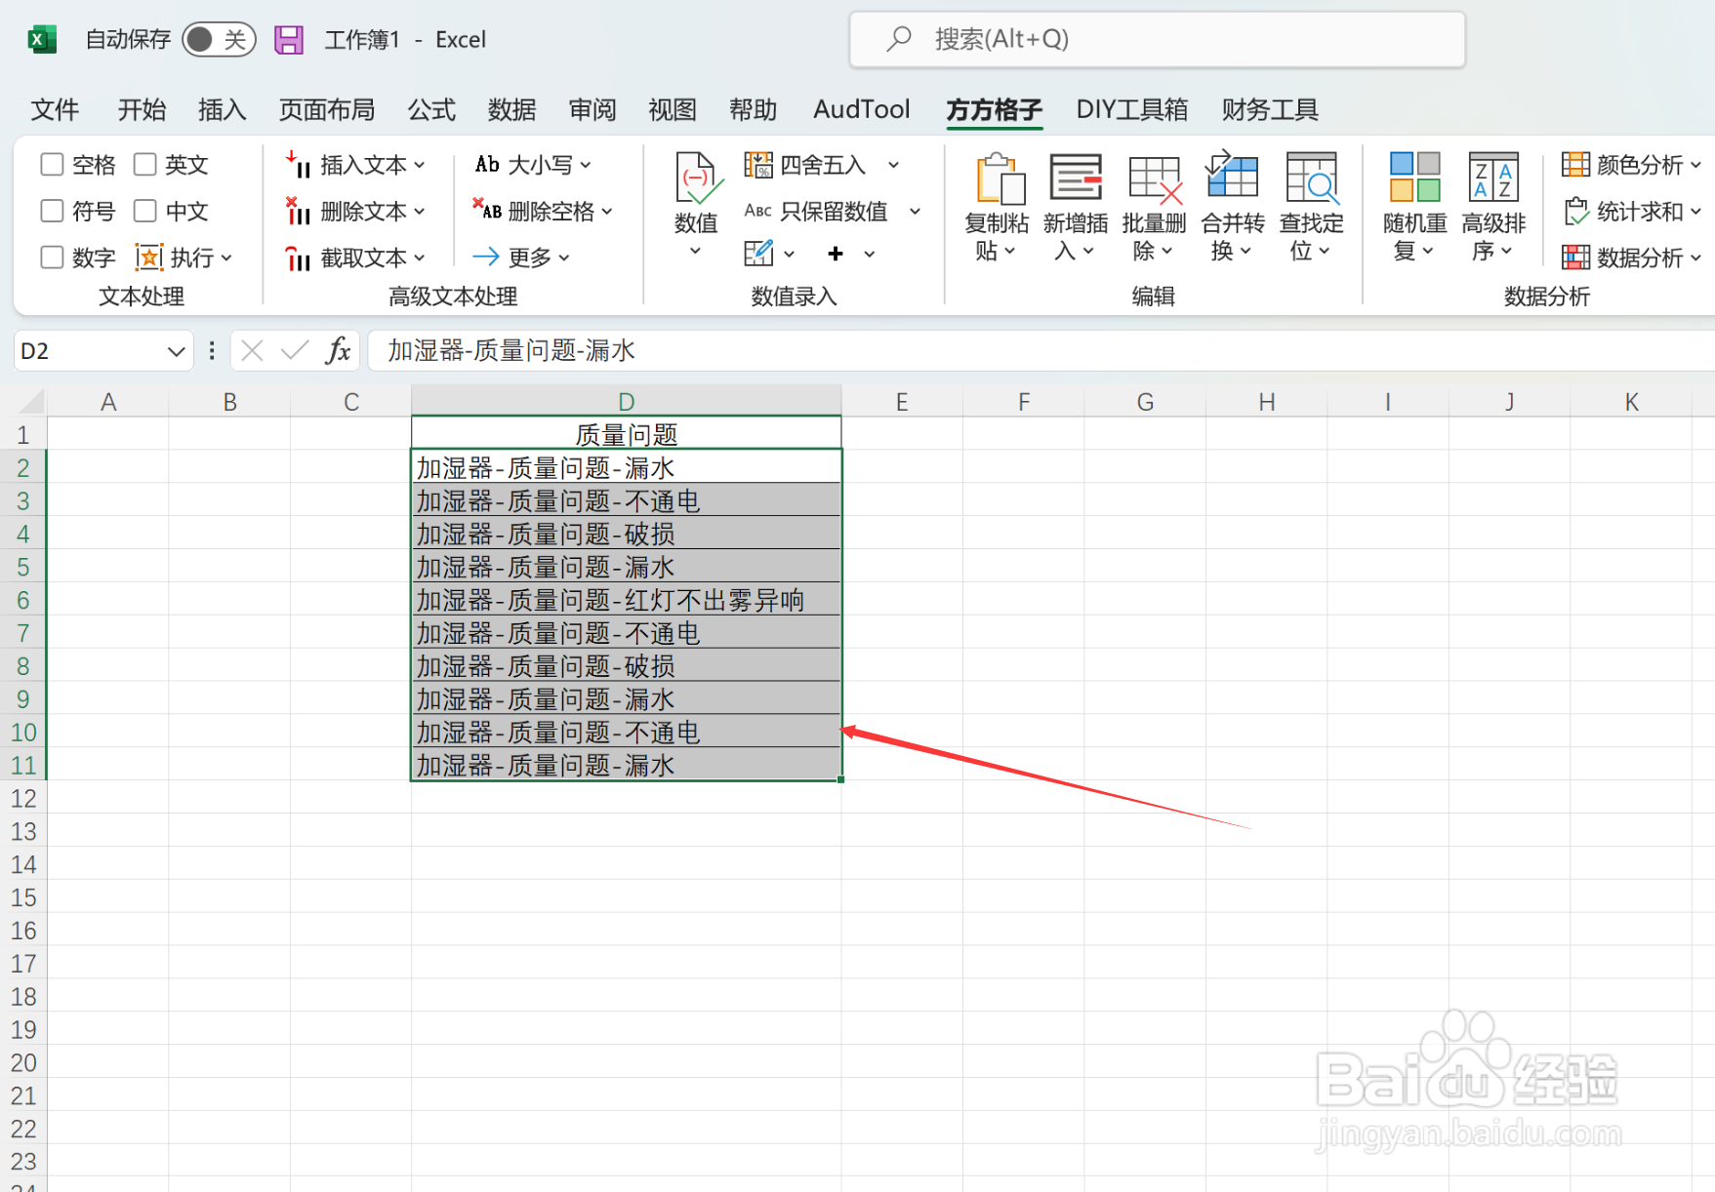Click the 大小写 case conversion icon

coord(487,164)
